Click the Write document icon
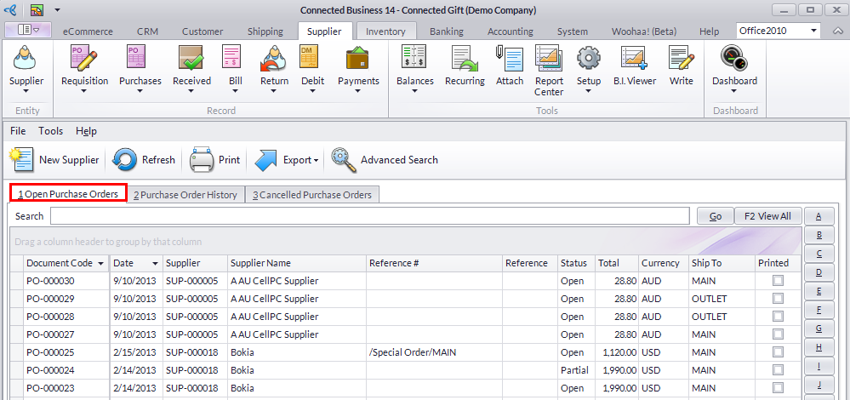The width and height of the screenshot is (850, 400). coord(682,59)
